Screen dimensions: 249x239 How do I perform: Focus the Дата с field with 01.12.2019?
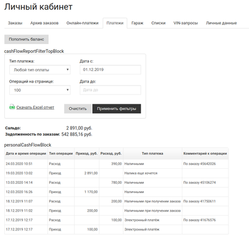(110, 70)
